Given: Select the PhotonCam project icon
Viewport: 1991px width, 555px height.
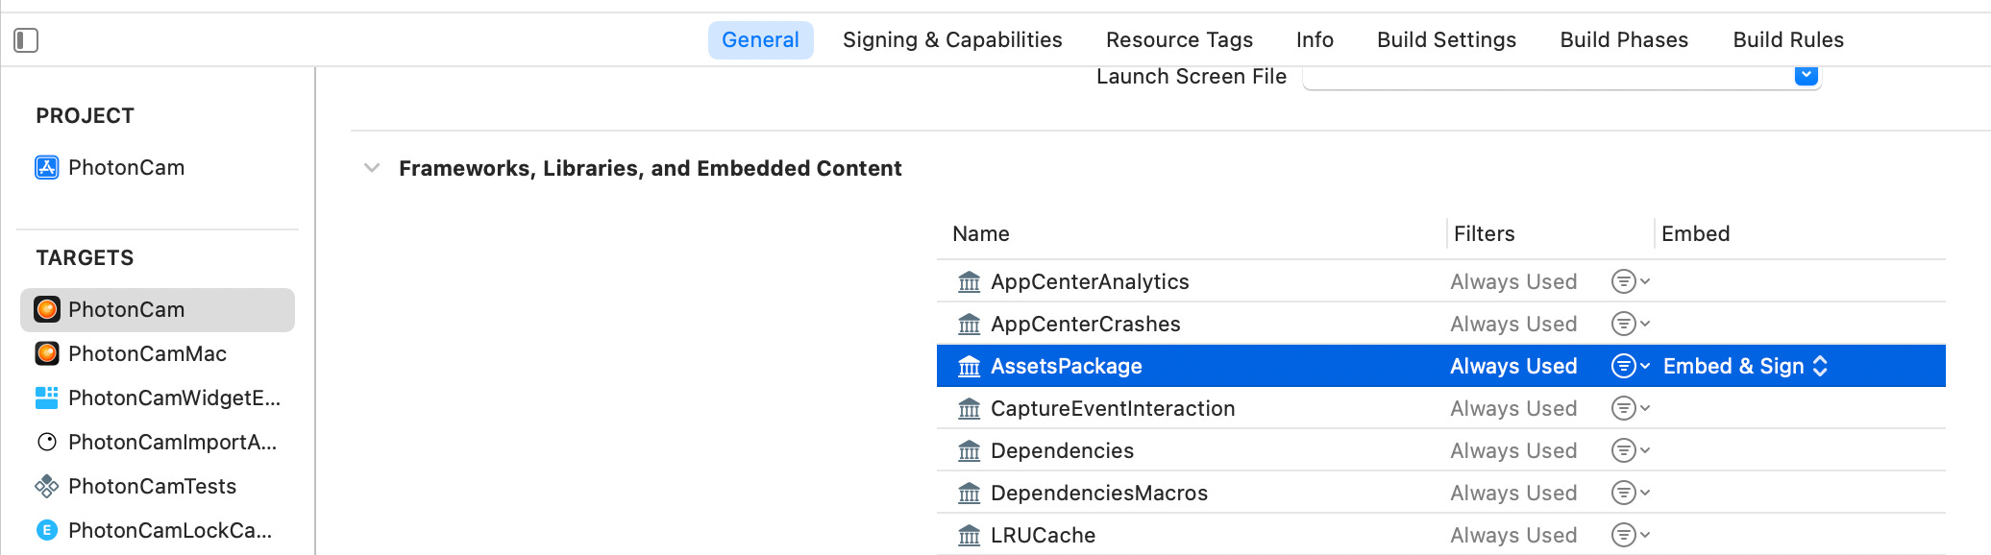Looking at the screenshot, I should (46, 167).
